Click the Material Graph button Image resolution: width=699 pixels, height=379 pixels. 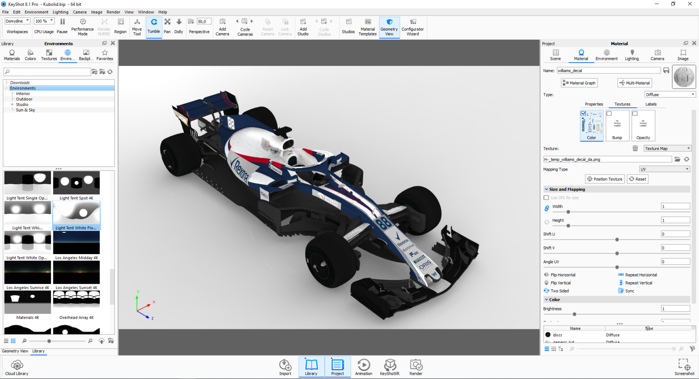(579, 83)
